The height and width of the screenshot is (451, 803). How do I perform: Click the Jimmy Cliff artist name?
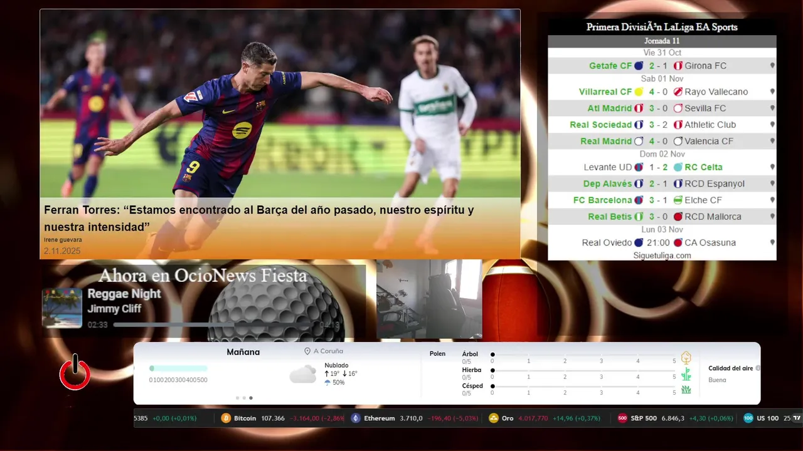coord(114,309)
